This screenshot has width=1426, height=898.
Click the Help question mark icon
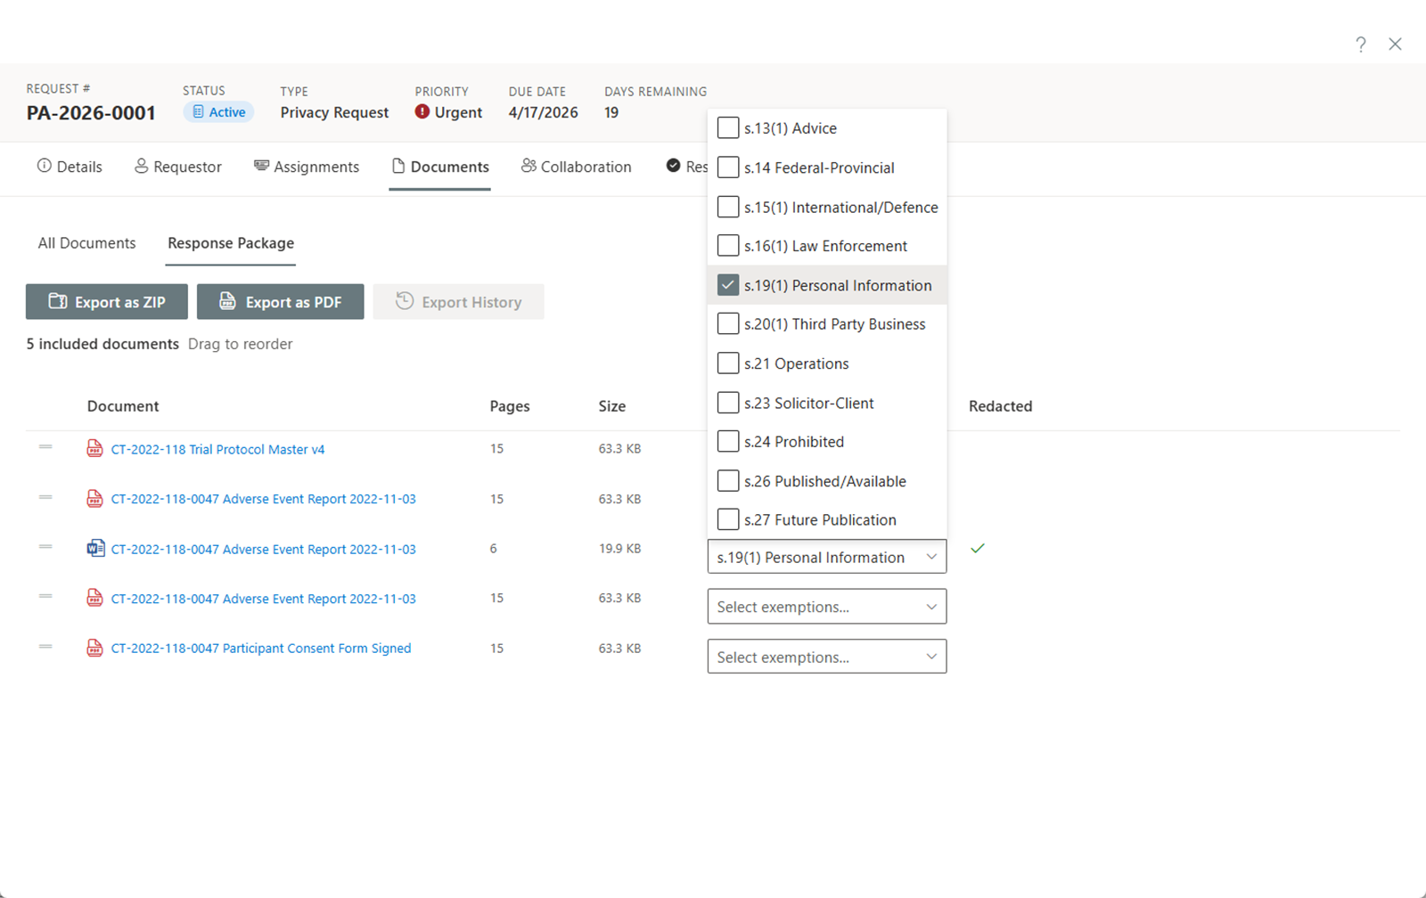1361,44
